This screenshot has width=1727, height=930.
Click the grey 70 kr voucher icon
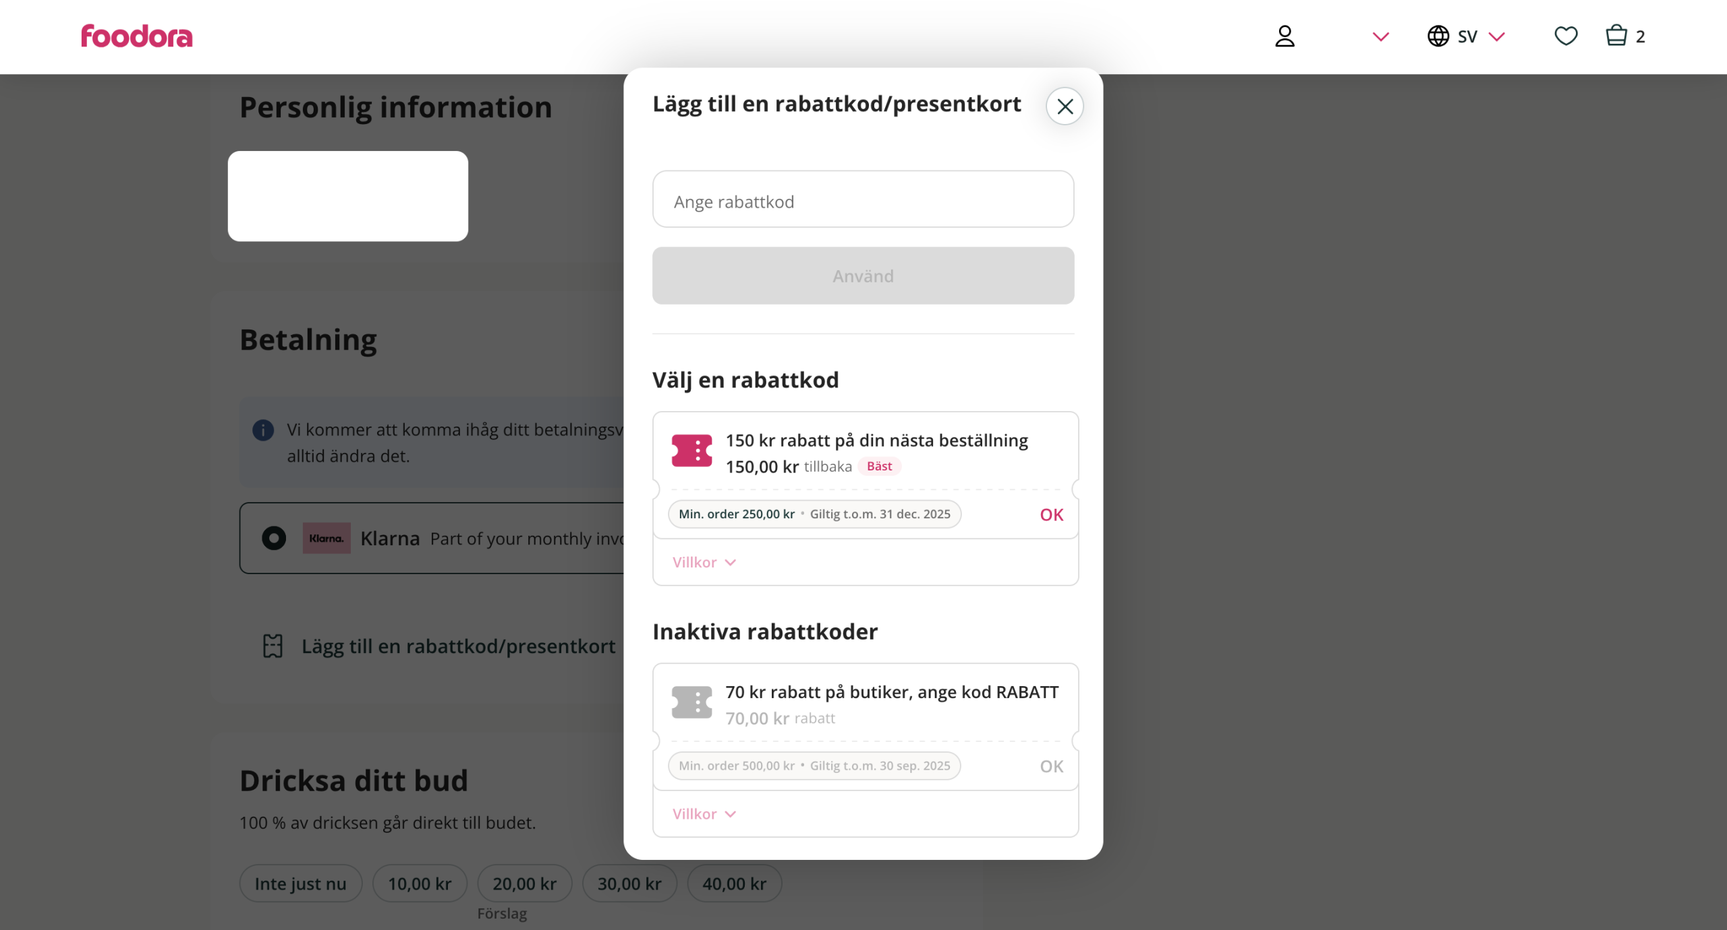pyautogui.click(x=691, y=702)
